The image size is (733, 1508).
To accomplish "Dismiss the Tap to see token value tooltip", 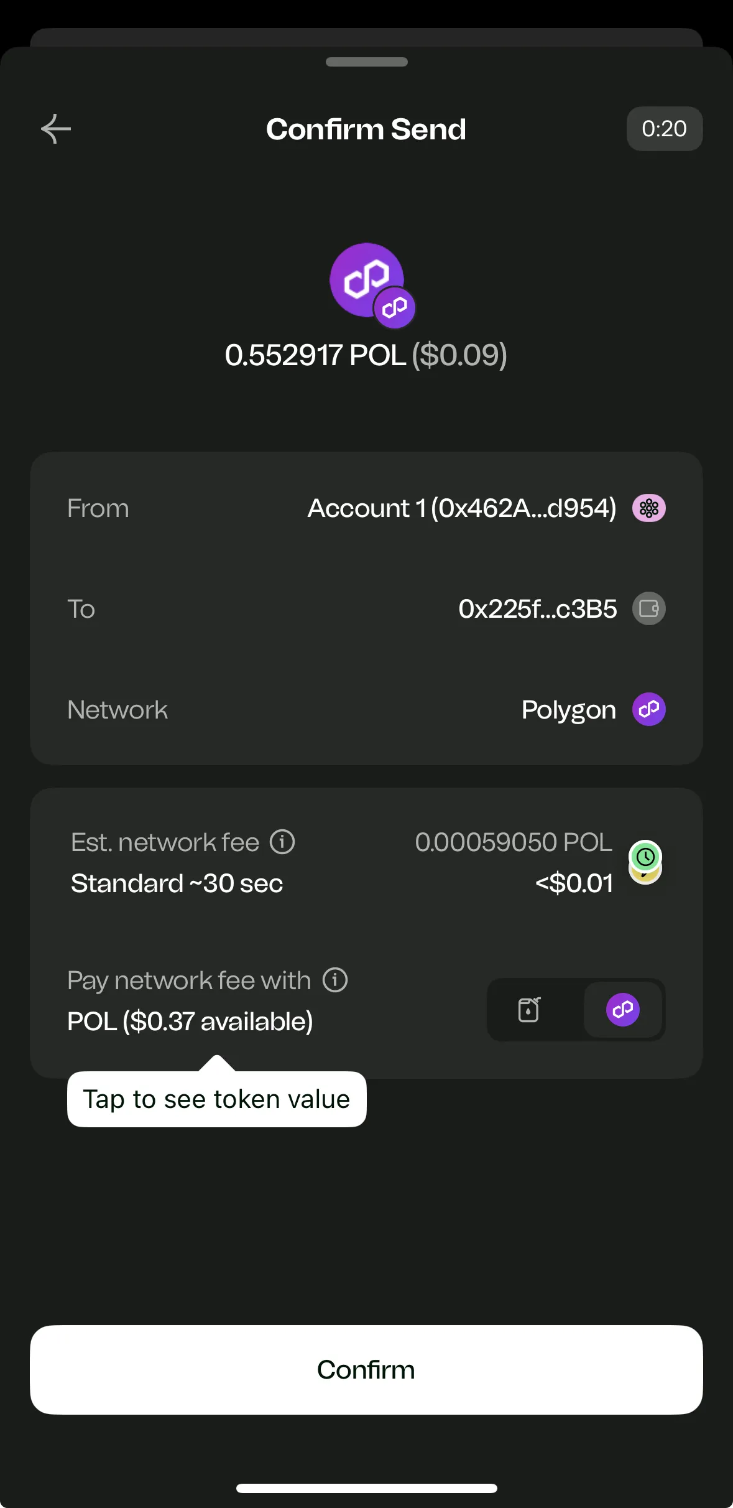I will pos(216,1099).
